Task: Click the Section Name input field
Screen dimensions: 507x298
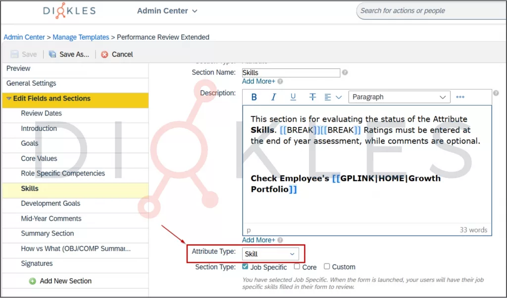Action: pyautogui.click(x=291, y=73)
